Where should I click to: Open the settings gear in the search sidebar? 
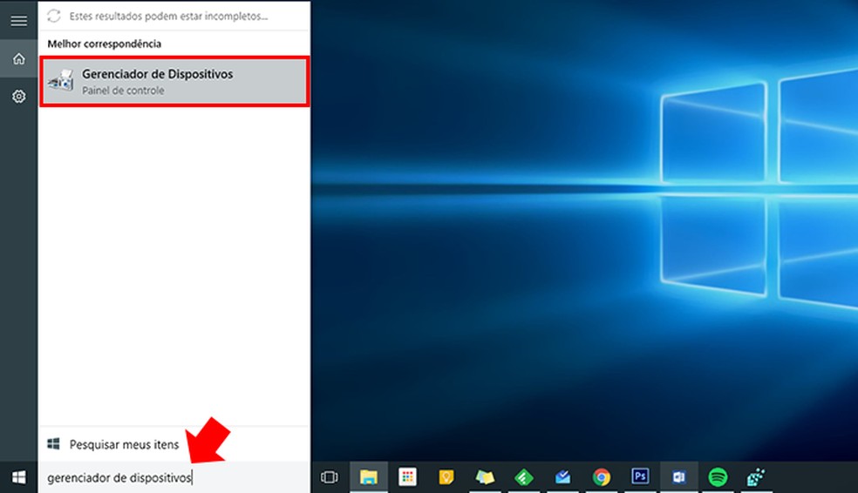click(x=18, y=96)
